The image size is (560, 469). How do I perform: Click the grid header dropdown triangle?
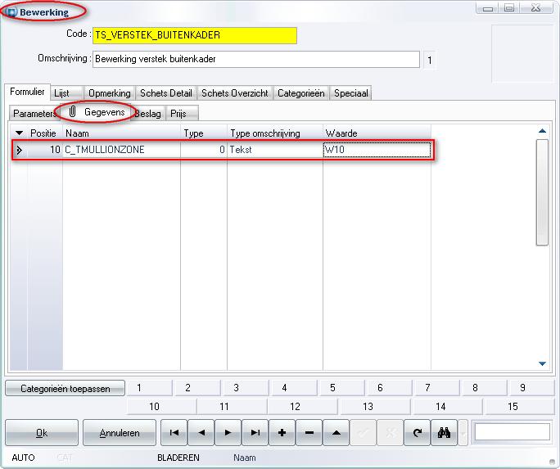click(19, 133)
